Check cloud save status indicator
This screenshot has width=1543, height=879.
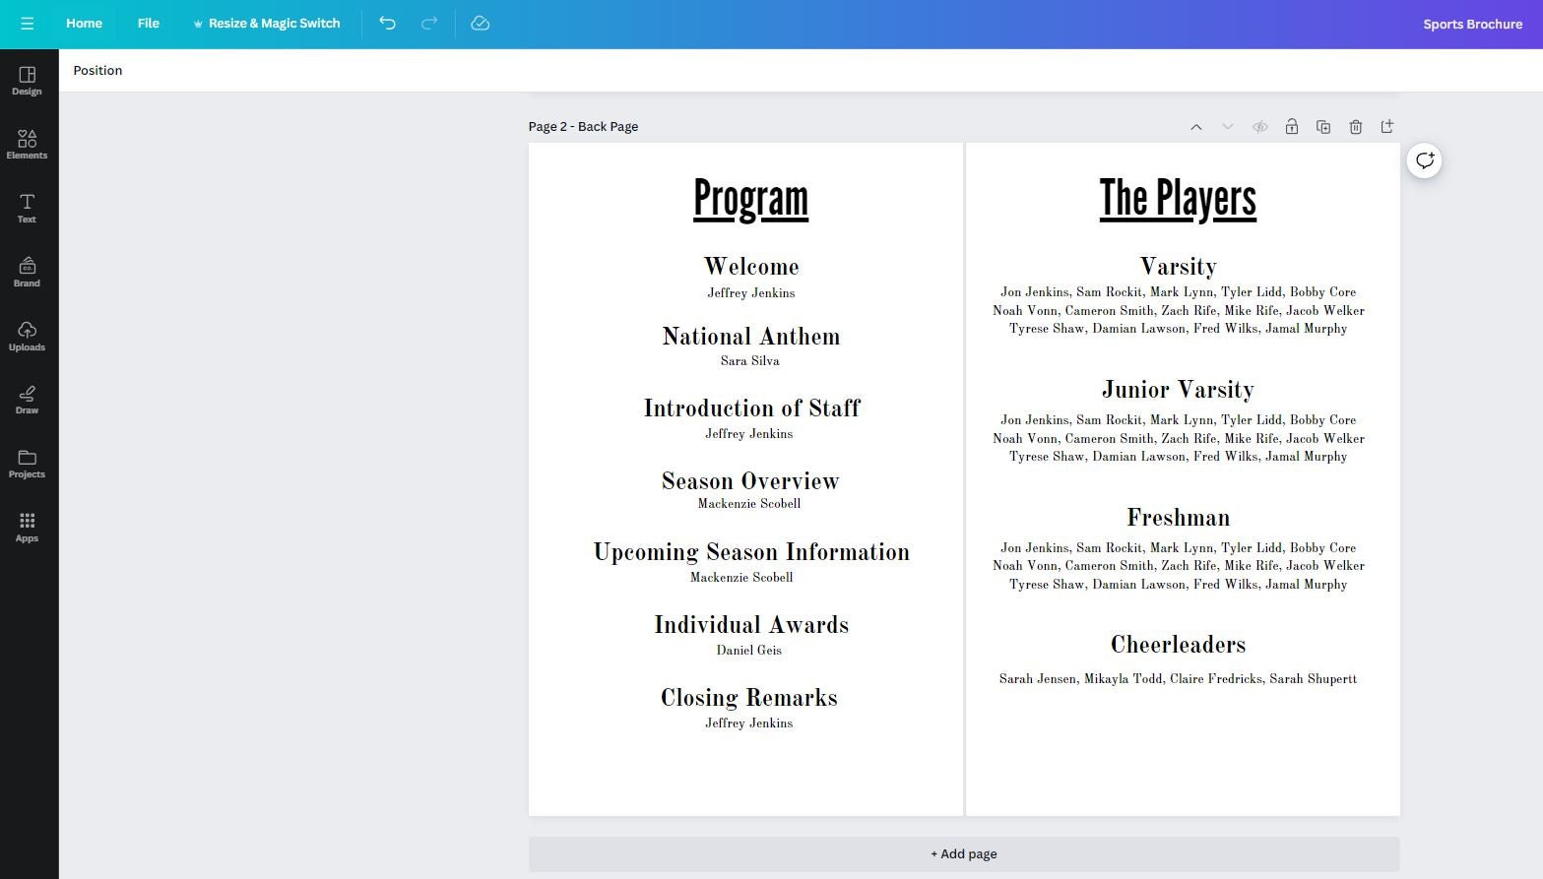click(480, 23)
